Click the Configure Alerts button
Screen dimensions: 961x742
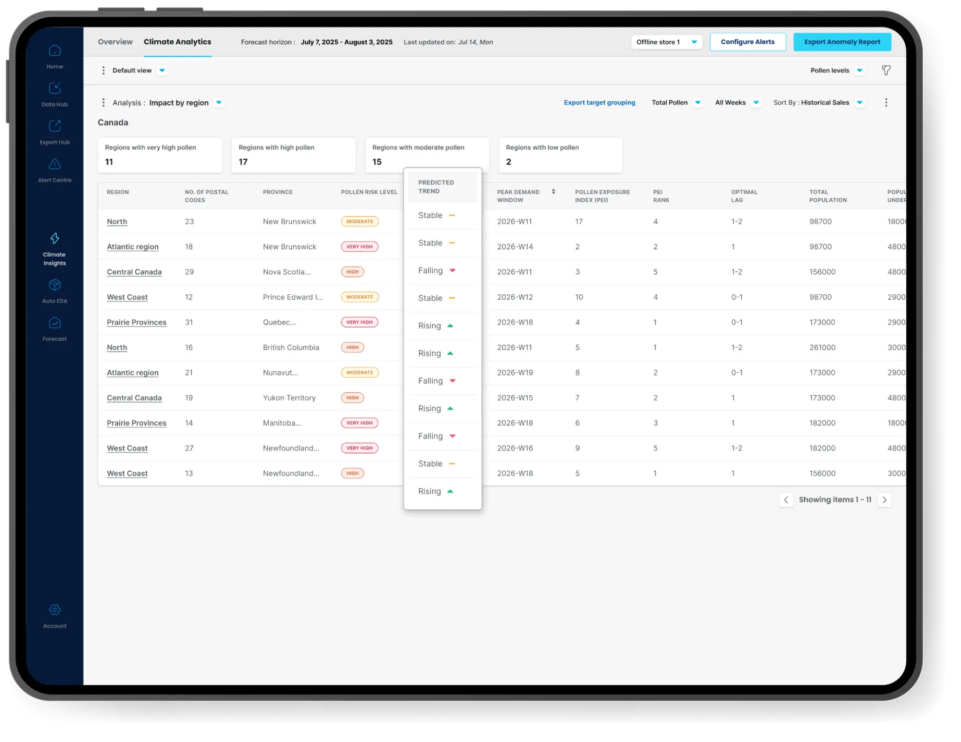pos(748,42)
